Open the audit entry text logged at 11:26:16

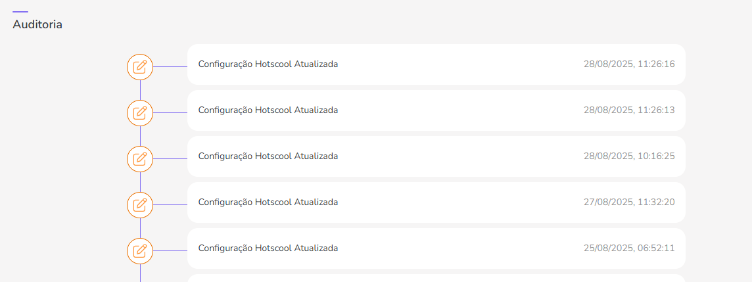click(268, 64)
